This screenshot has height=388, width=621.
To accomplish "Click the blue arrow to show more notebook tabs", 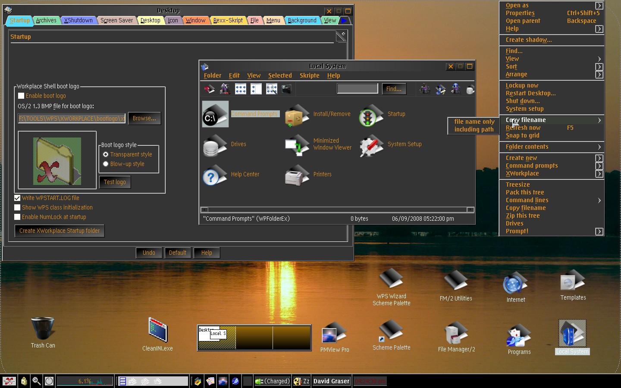I will coord(344,20).
